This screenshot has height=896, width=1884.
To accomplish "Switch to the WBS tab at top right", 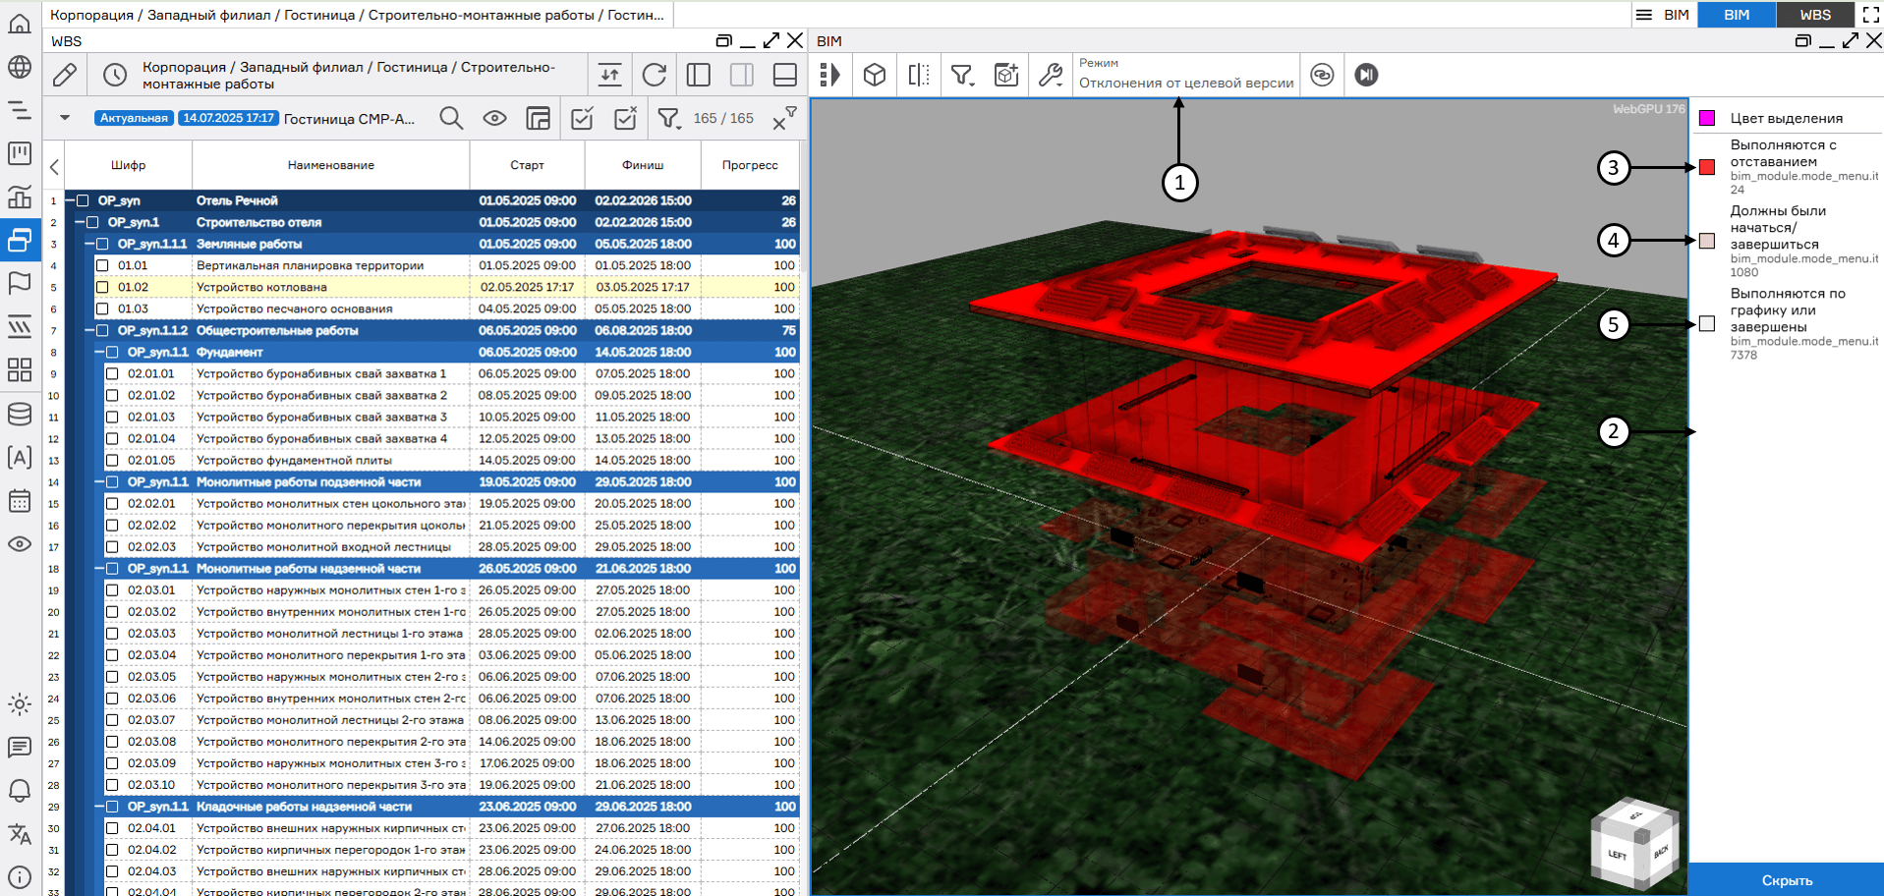I will [1814, 15].
